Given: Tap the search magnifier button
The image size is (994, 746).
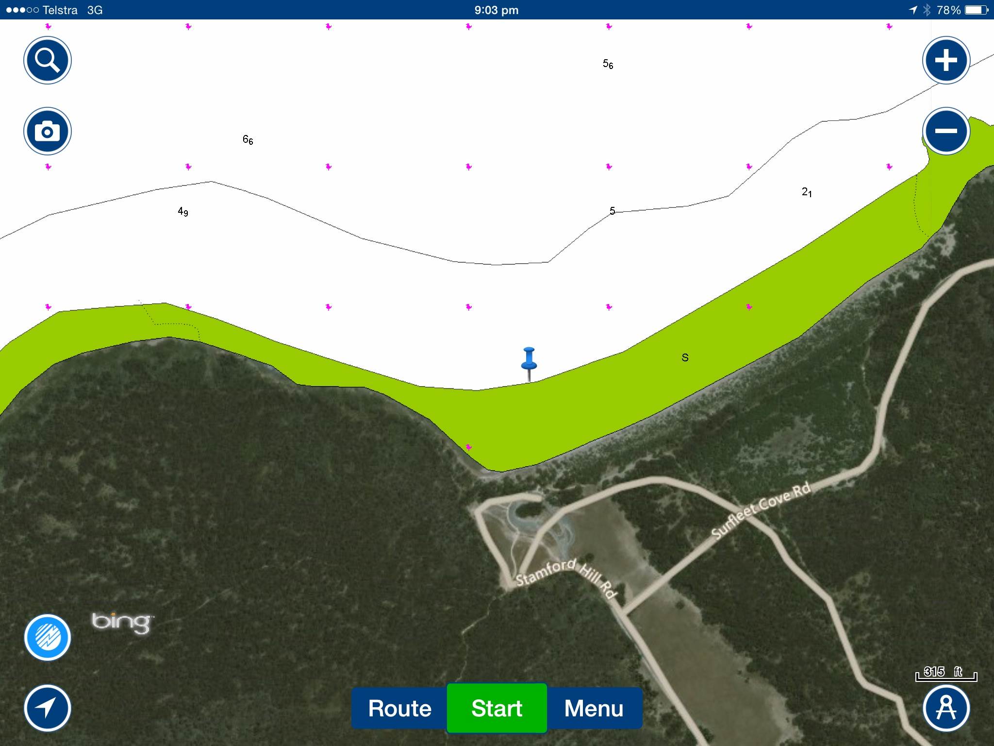Looking at the screenshot, I should click(x=48, y=60).
